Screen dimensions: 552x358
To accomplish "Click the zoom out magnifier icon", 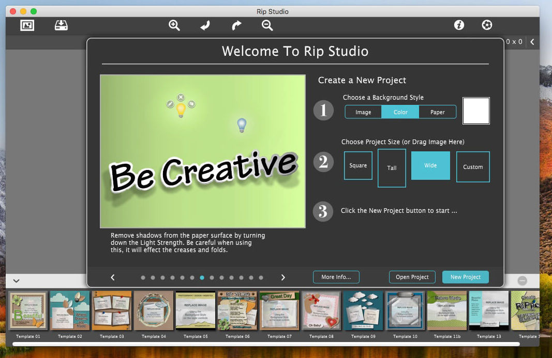I will pos(267,25).
